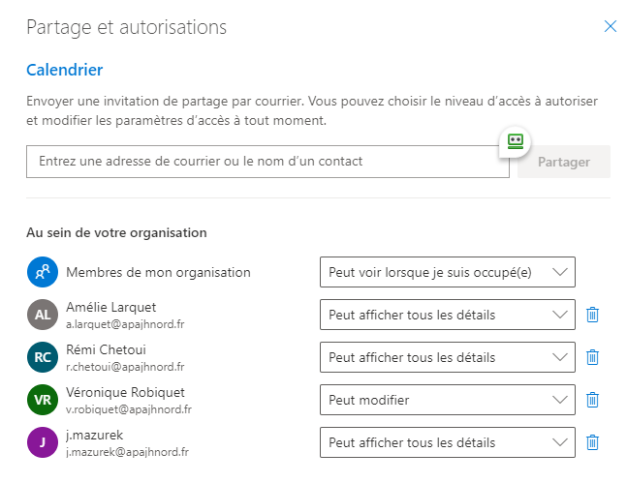The height and width of the screenshot is (483, 627).
Task: Click j.mazurek@apajhnord.fr email text
Action: [127, 452]
